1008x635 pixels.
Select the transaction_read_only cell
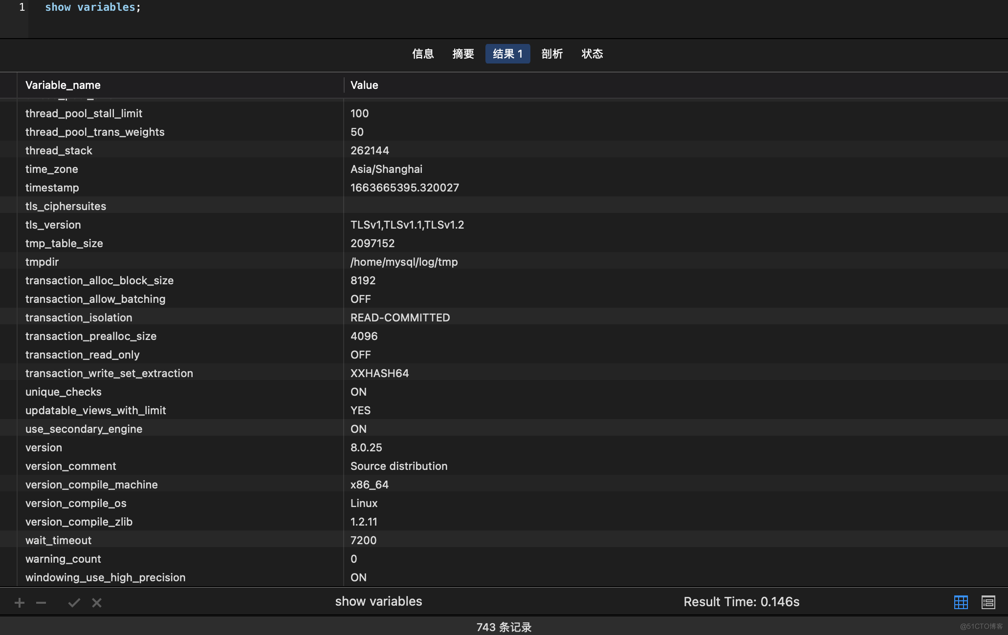click(82, 355)
